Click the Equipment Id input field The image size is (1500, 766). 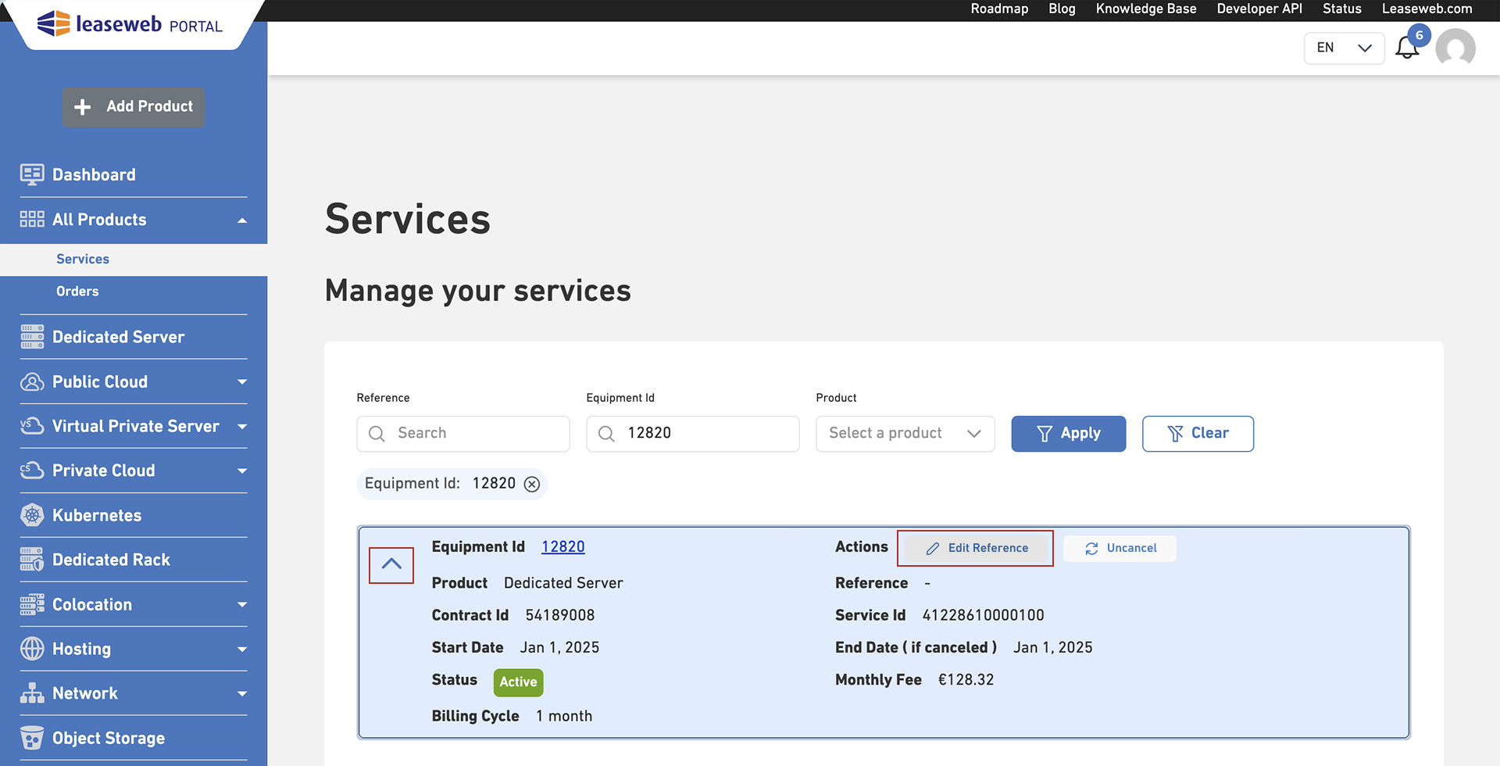click(693, 434)
